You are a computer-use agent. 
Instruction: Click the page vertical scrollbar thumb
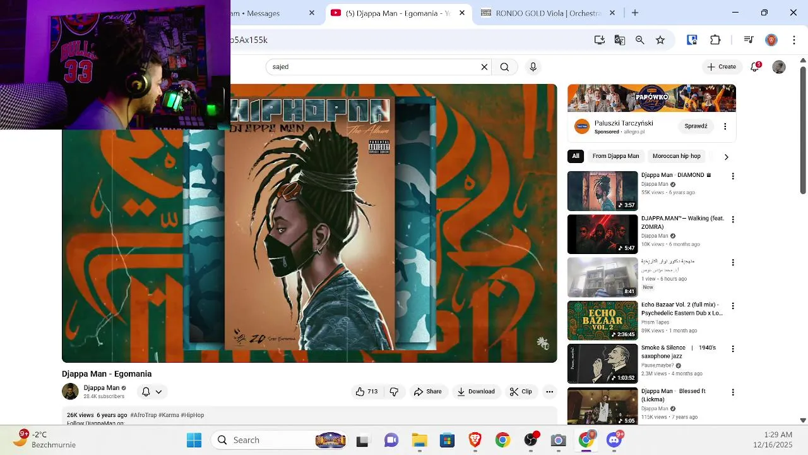click(x=803, y=130)
